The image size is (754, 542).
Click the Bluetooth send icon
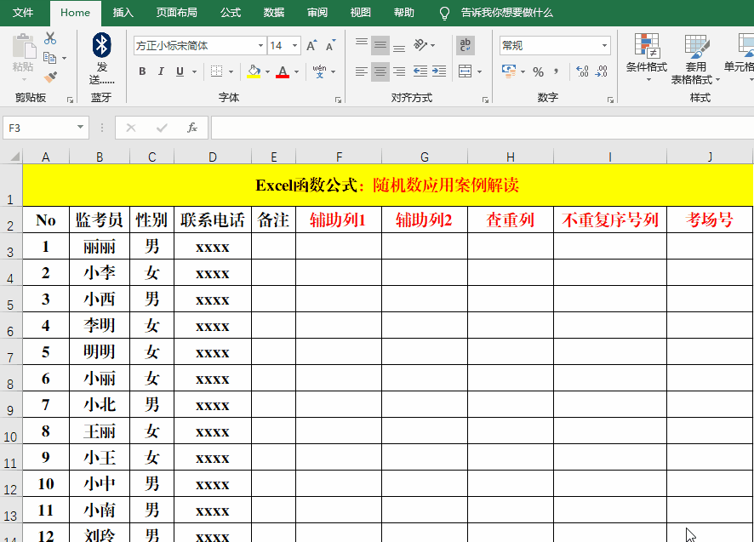point(101,45)
